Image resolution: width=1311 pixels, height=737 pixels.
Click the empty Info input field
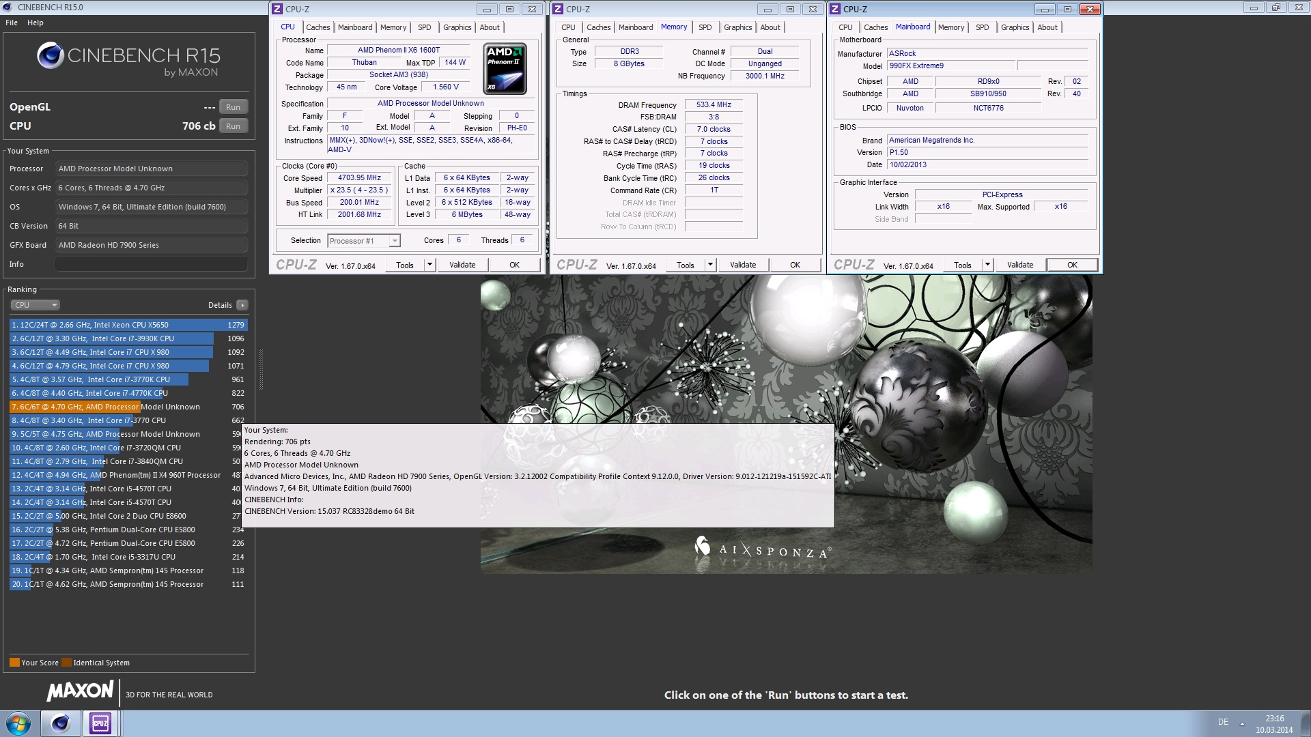pos(152,264)
